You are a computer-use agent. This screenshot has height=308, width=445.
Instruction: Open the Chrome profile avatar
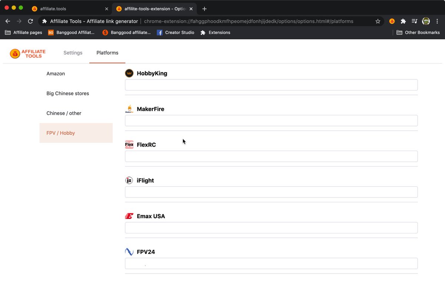pyautogui.click(x=426, y=21)
